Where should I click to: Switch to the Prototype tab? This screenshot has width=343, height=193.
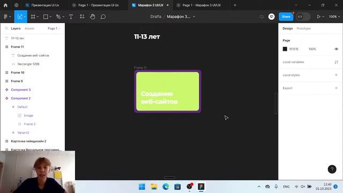304,28
